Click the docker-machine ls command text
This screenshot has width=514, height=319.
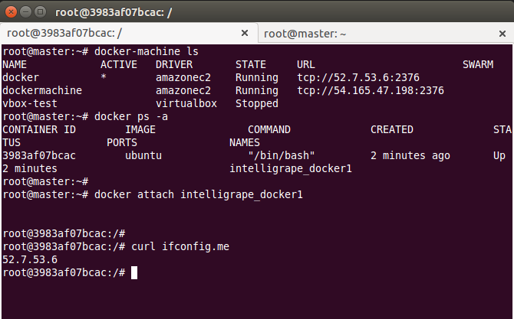pos(147,51)
